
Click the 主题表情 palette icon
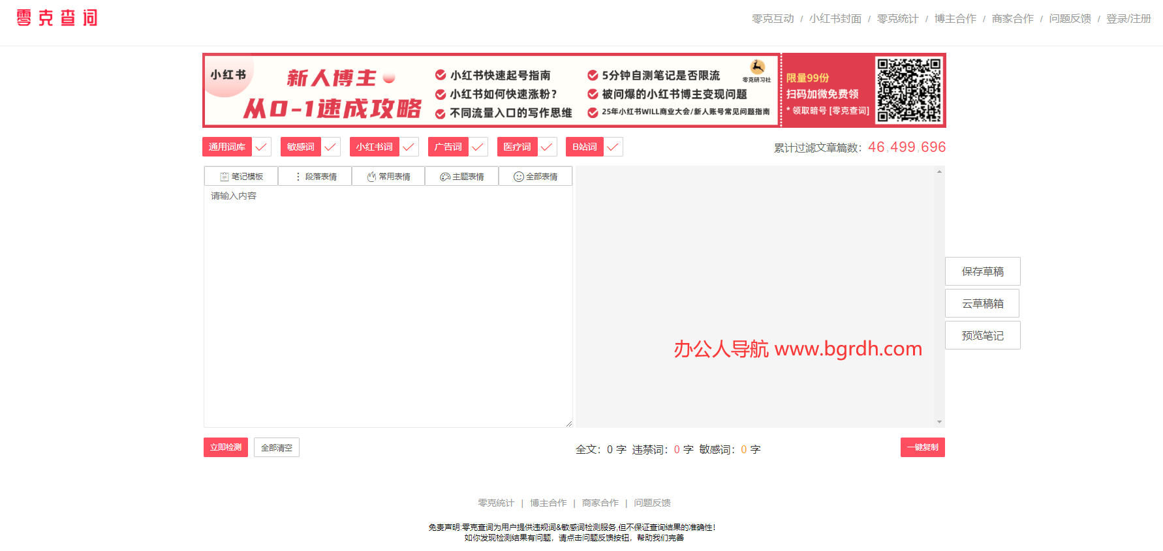coord(445,177)
